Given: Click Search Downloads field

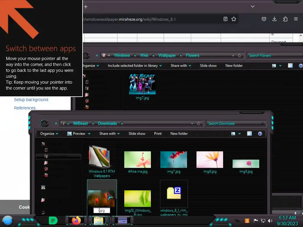Looking at the screenshot, I should pos(236,124).
